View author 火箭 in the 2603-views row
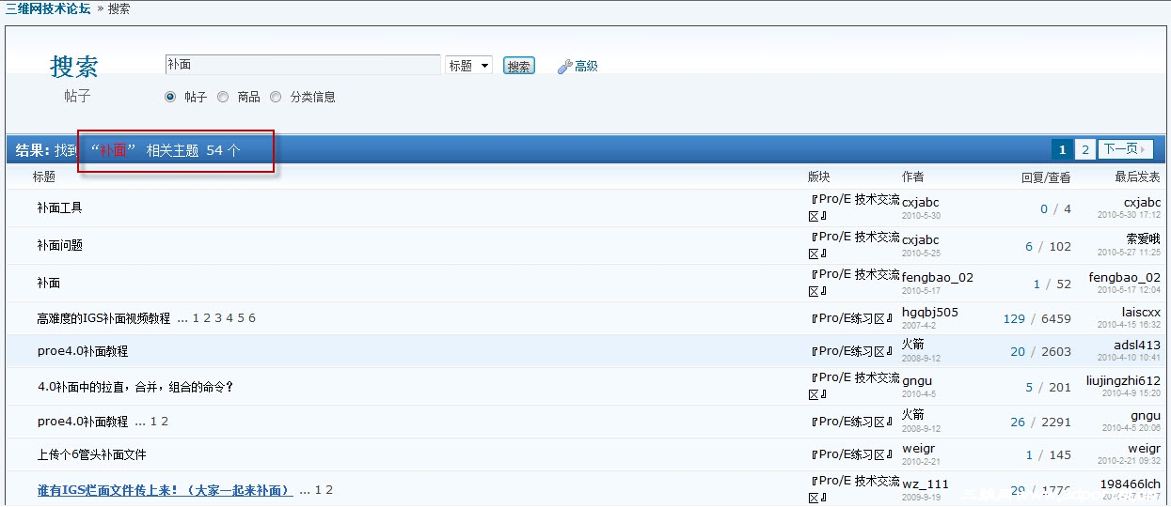Viewport: 1171px width, 507px height. (913, 345)
